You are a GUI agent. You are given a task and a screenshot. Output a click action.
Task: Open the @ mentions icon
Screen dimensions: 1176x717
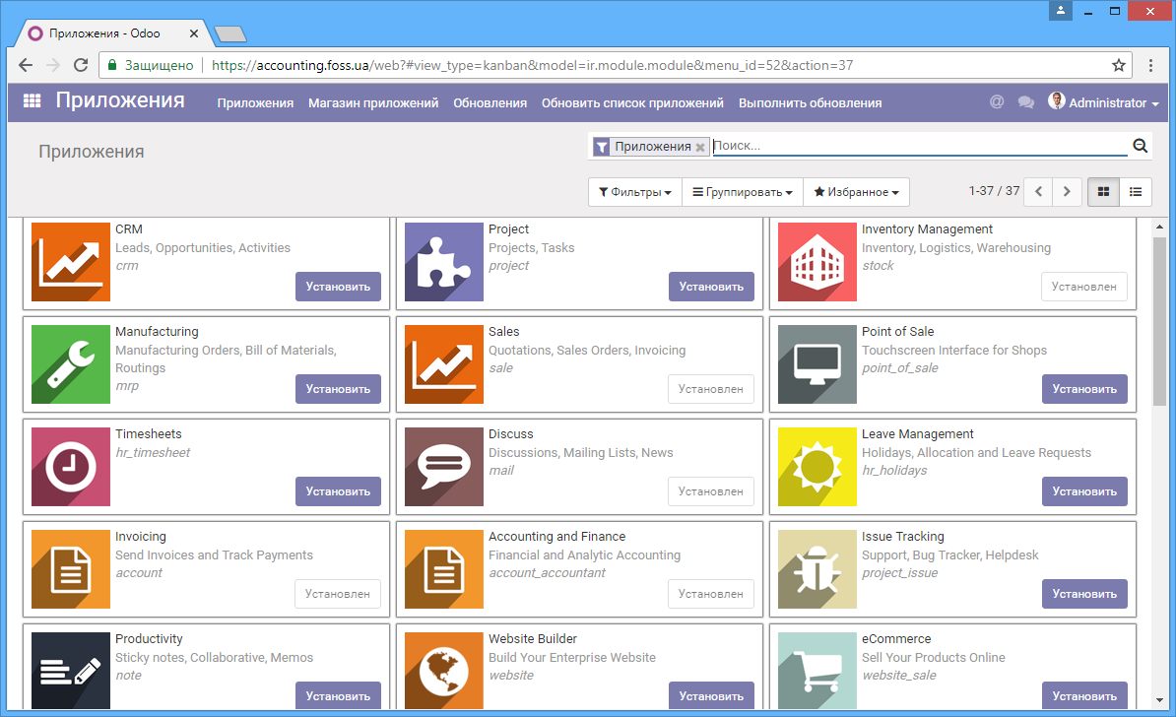pos(997,102)
